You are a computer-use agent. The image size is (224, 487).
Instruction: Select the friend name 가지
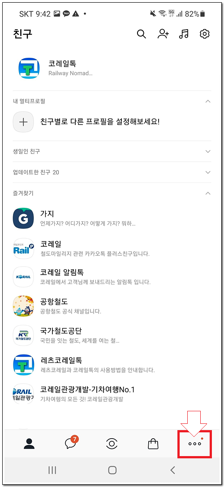tap(47, 214)
